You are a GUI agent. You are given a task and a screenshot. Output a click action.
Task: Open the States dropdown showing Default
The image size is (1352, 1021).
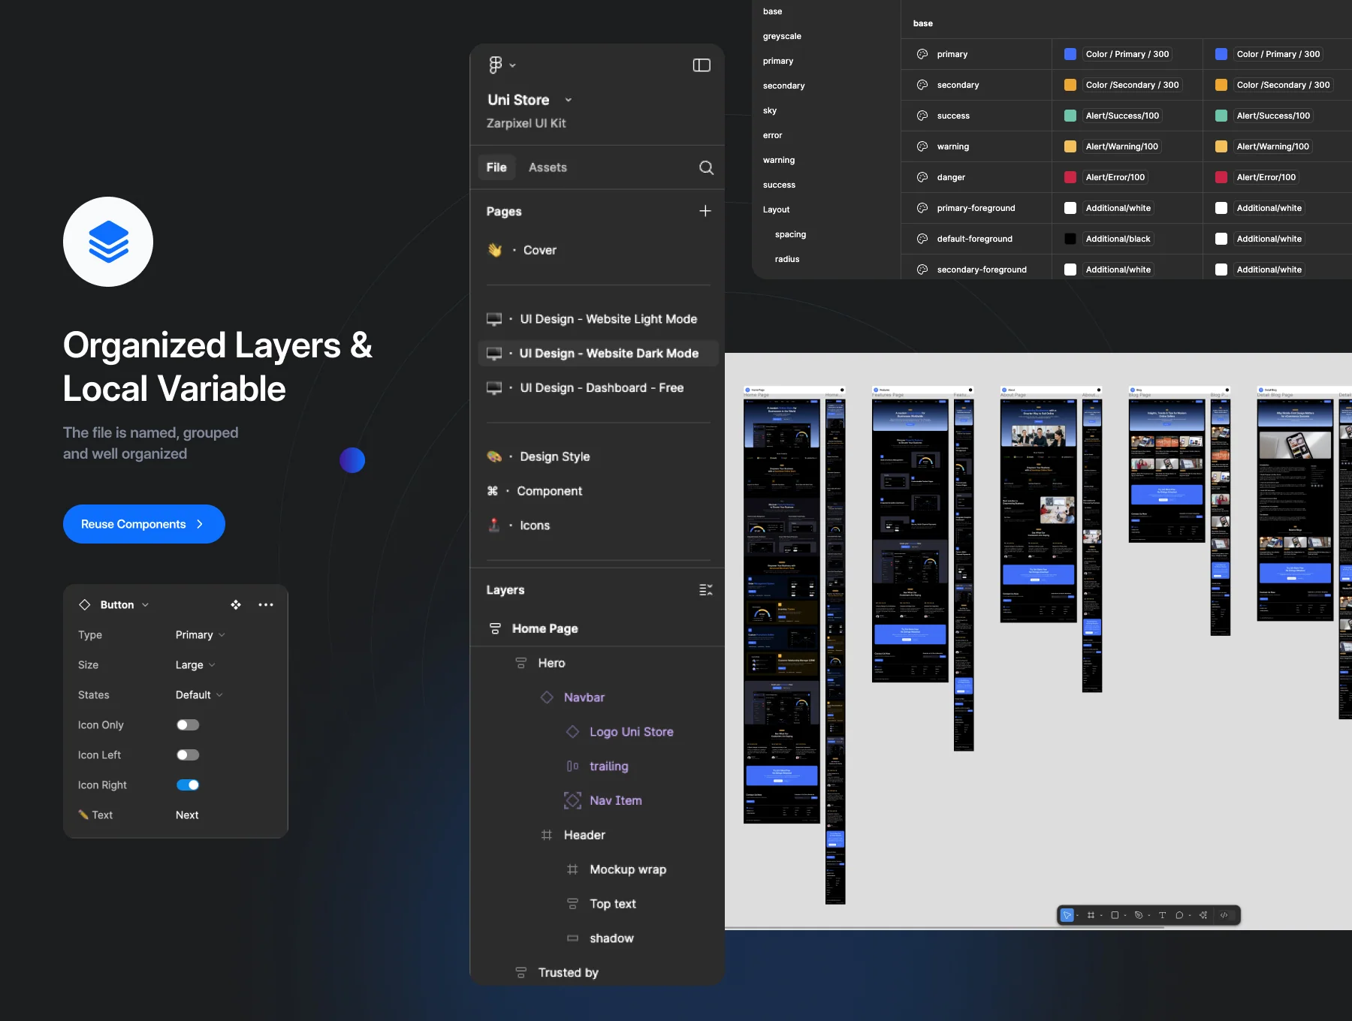(199, 695)
